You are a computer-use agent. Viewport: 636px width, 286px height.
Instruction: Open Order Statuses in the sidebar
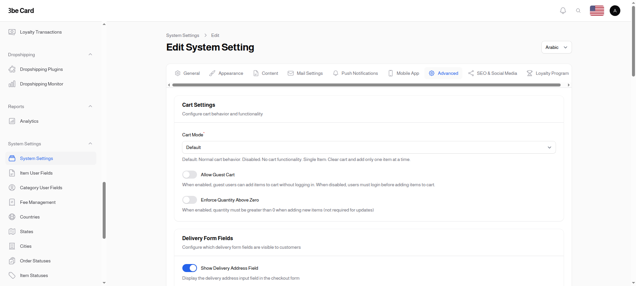[35, 261]
